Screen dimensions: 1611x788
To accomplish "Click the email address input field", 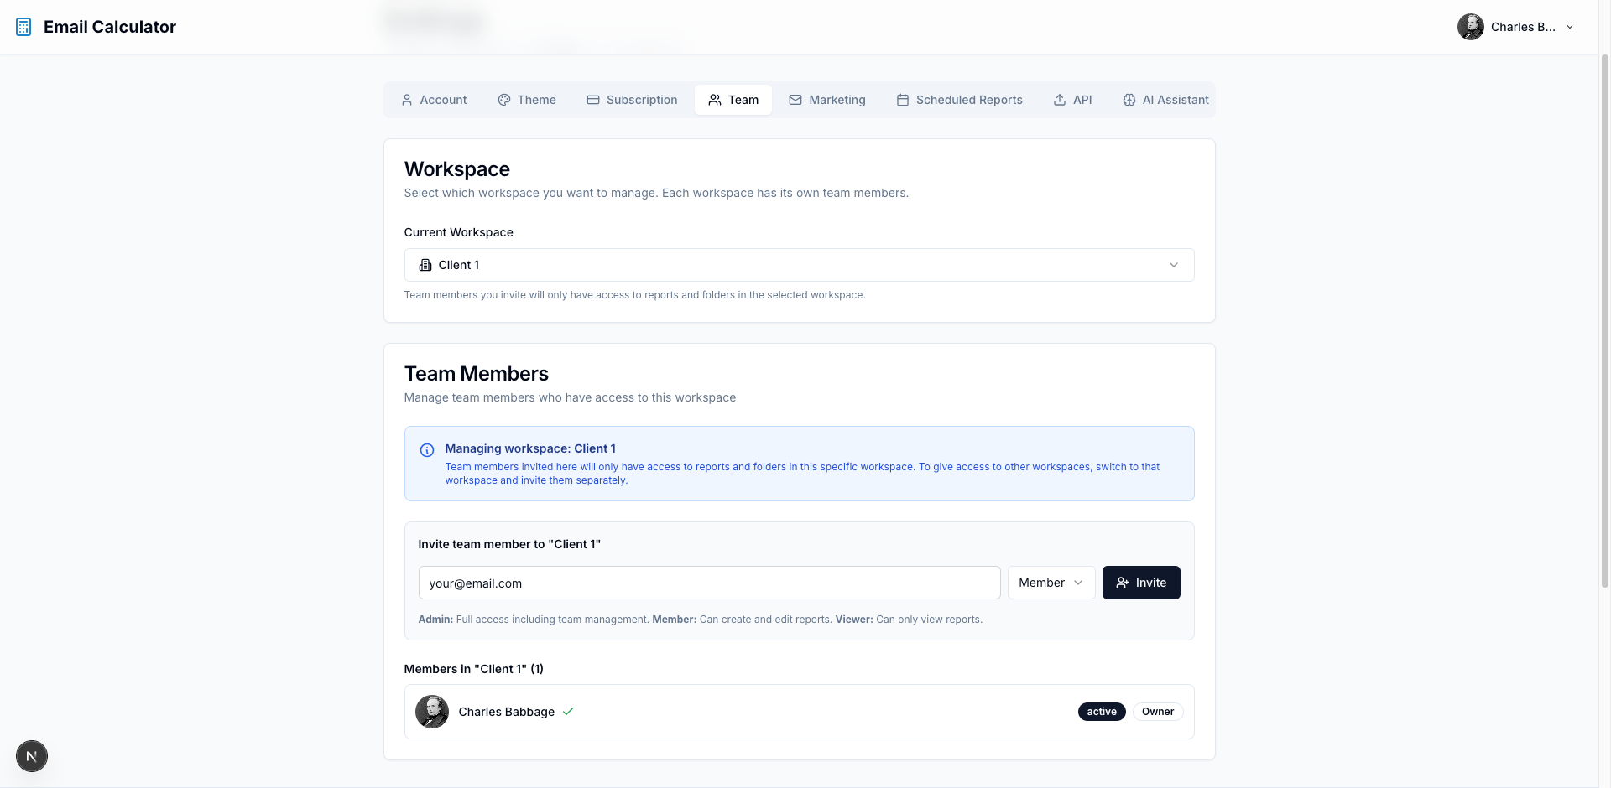I will [709, 583].
